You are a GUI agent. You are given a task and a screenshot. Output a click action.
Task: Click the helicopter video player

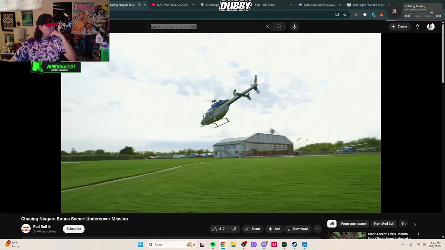click(221, 123)
